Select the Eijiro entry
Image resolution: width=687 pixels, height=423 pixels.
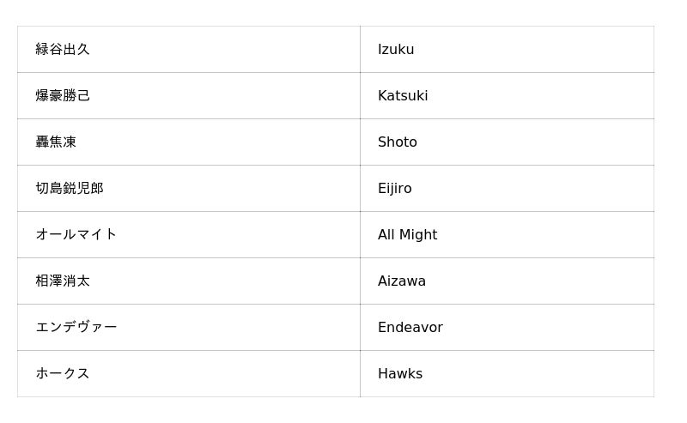[395, 189]
